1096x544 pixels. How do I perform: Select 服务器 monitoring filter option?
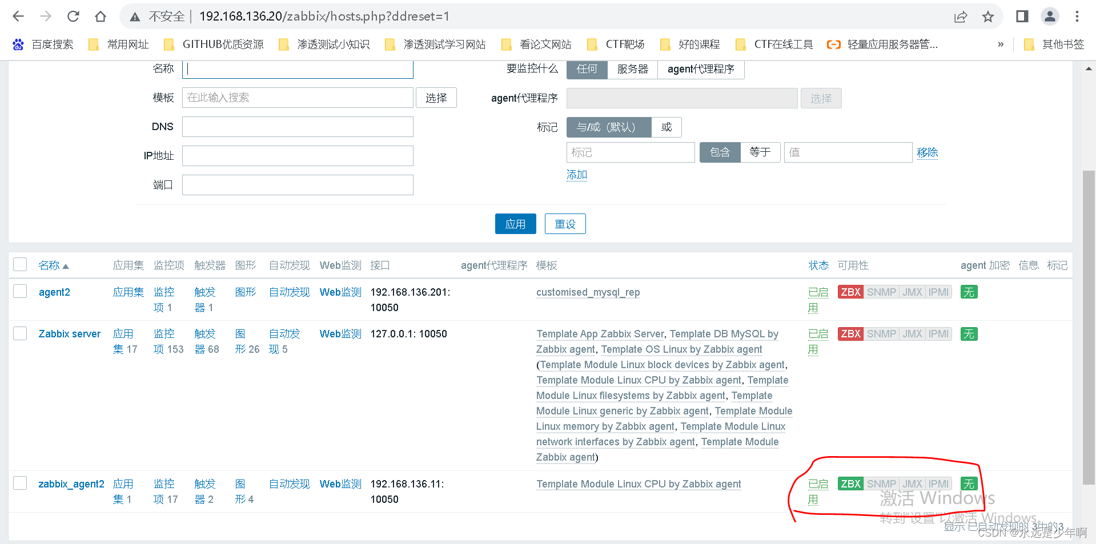[632, 69]
